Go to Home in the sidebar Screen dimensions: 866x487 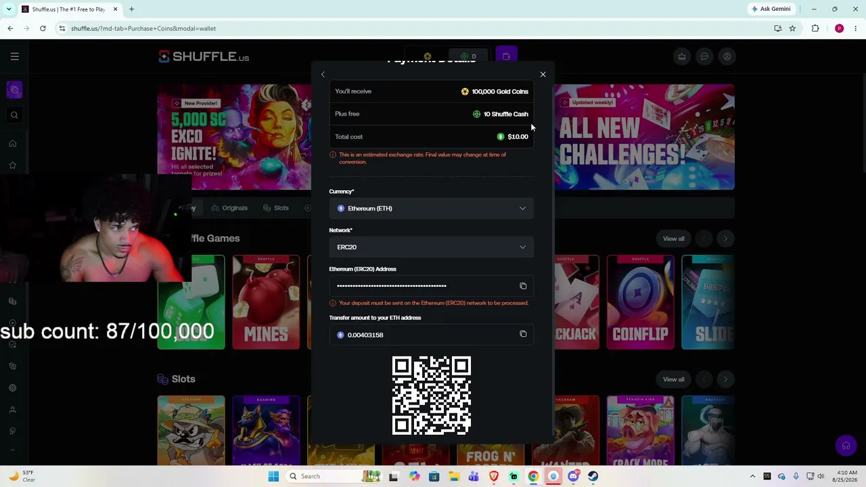tap(12, 143)
